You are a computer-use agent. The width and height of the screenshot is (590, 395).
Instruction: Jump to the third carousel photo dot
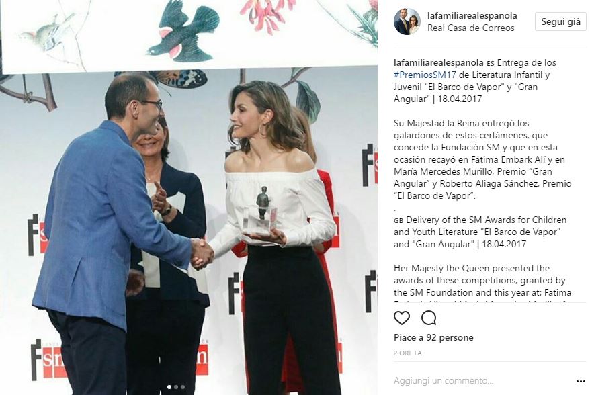pos(183,387)
